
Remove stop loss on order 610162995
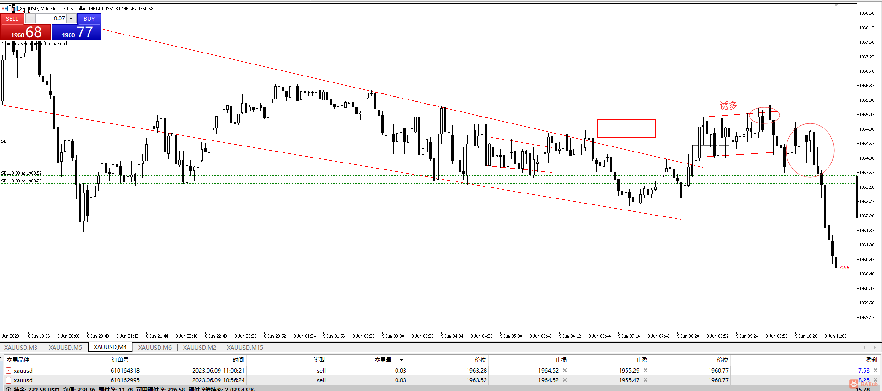point(565,380)
